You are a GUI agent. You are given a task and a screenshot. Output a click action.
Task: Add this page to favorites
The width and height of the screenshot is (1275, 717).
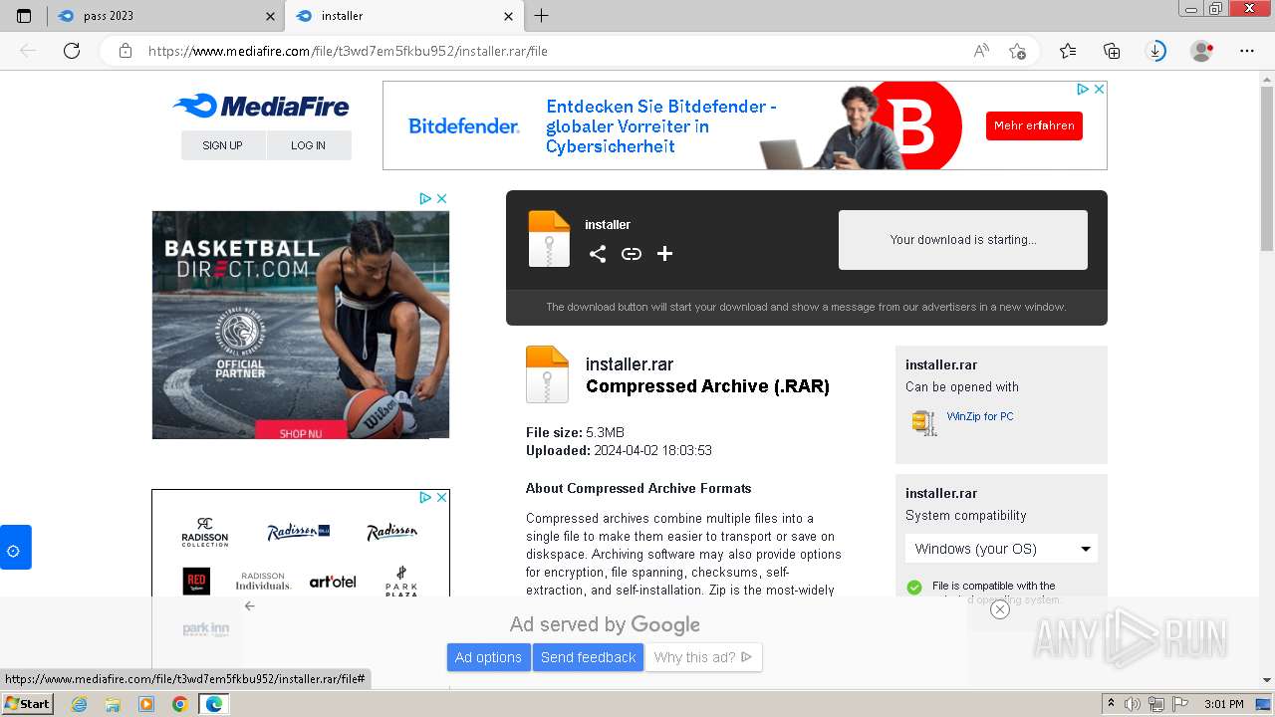click(1017, 51)
